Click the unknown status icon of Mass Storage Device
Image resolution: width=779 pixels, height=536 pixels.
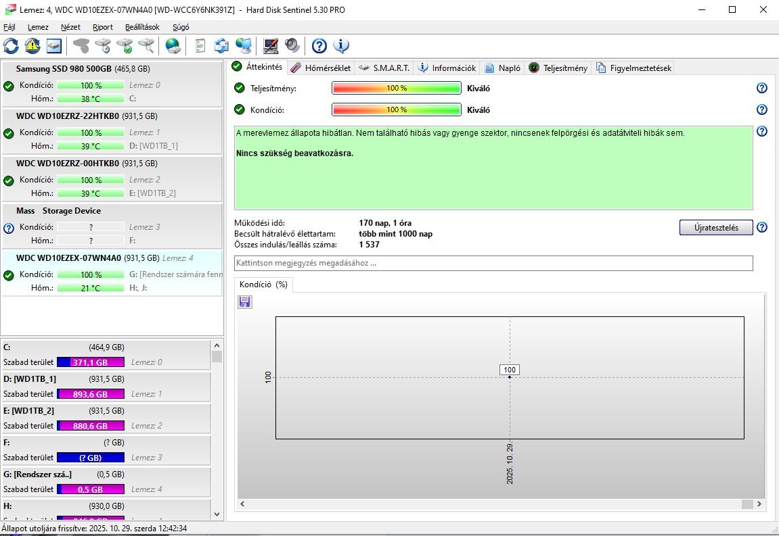8,228
